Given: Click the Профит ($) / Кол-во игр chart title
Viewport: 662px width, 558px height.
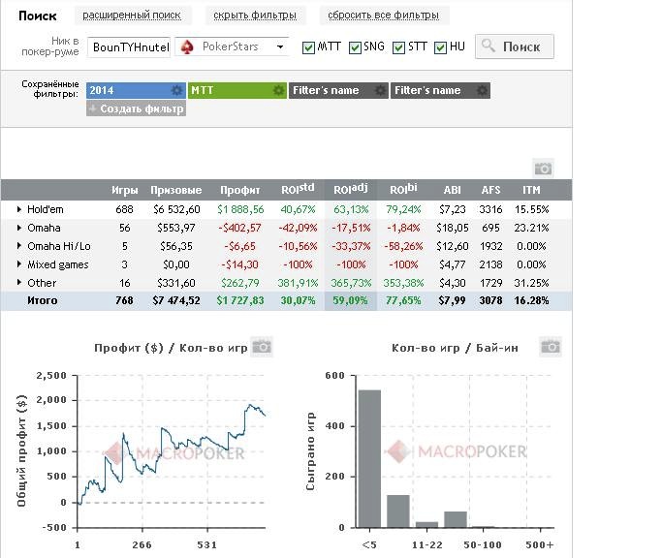Looking at the screenshot, I should click(171, 348).
